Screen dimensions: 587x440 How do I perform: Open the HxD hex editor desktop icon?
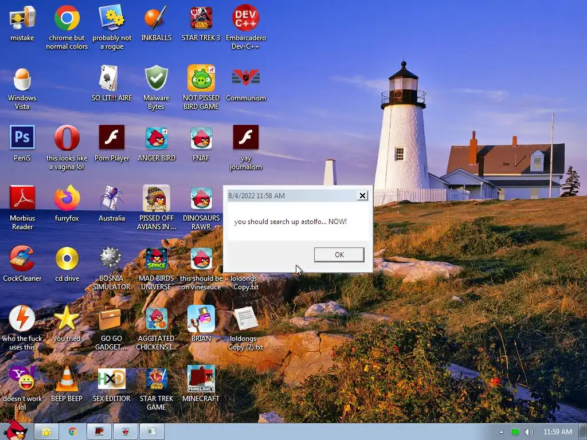click(x=112, y=379)
